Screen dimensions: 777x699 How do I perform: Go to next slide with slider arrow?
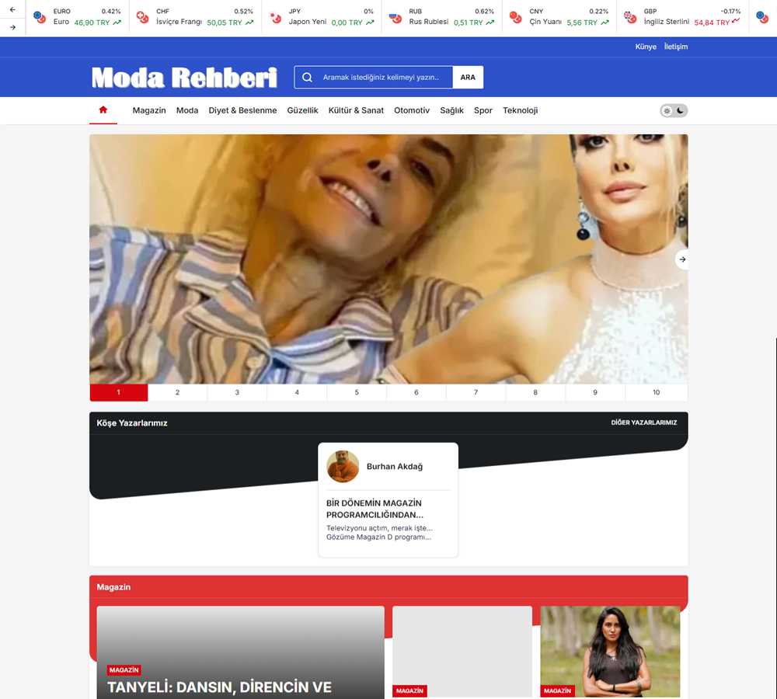682,259
